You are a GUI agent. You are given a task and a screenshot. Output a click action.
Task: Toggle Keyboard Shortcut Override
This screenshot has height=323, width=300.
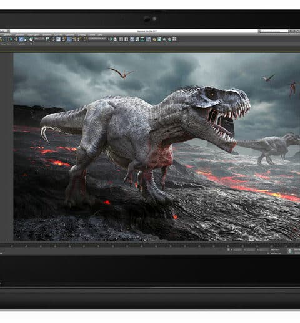pos(58,39)
